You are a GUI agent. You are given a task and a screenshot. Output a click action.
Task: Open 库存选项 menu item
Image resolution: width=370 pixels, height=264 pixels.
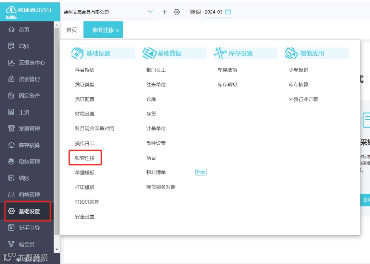coord(227,70)
